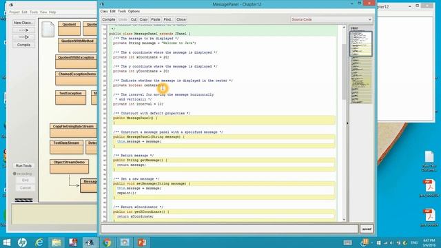Click line 'private int xCoordinate = 20;'
Viewport: 441px width, 248px height.
141,57
